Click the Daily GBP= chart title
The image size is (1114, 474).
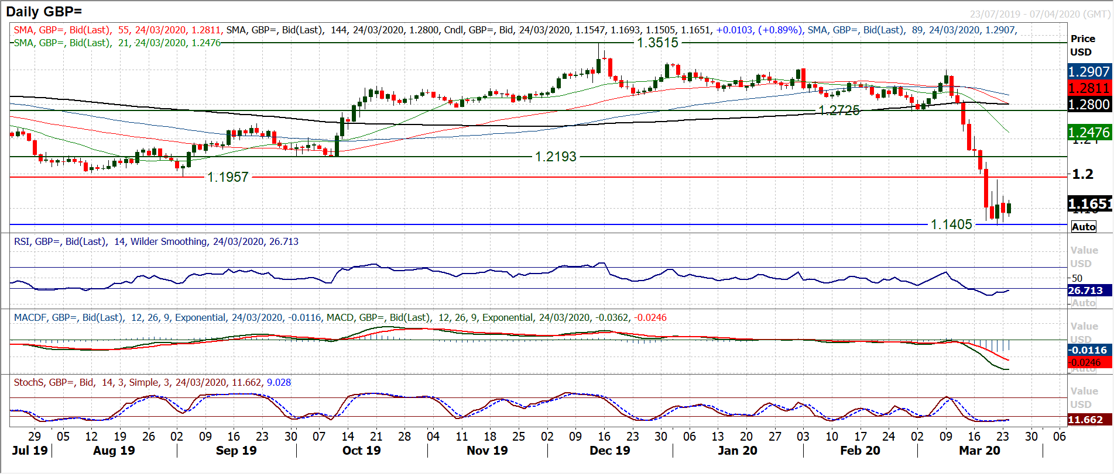(44, 11)
